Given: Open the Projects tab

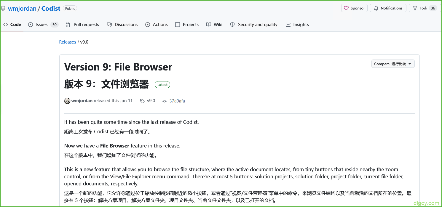Looking at the screenshot, I should pos(187,25).
